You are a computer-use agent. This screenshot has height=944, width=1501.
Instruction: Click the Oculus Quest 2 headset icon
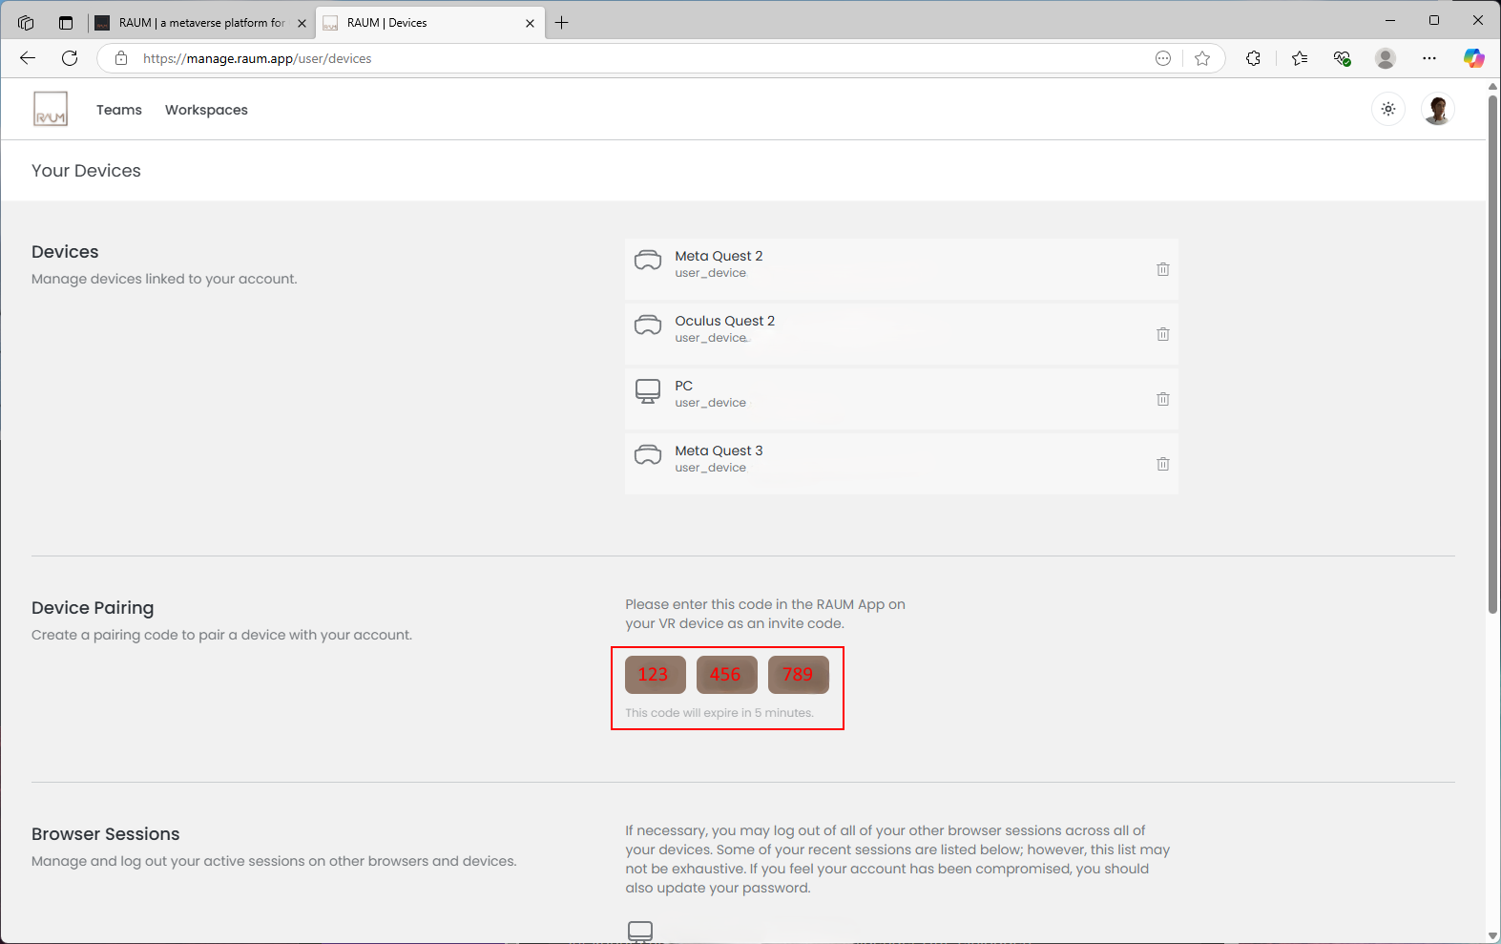[648, 325]
